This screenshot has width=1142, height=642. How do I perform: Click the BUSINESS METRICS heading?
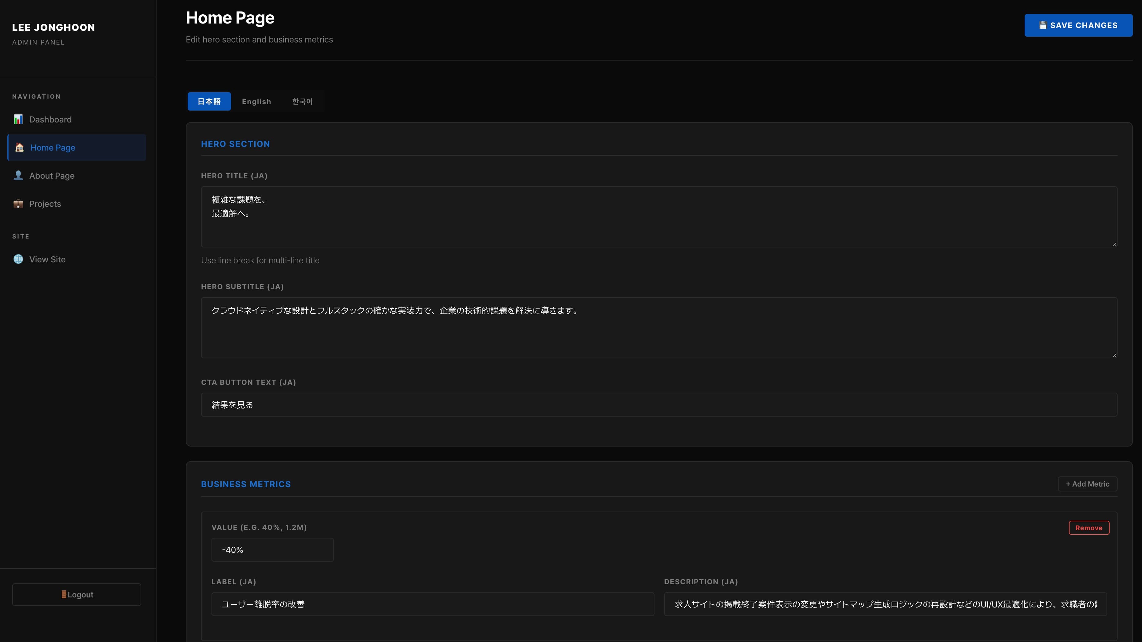coord(246,484)
